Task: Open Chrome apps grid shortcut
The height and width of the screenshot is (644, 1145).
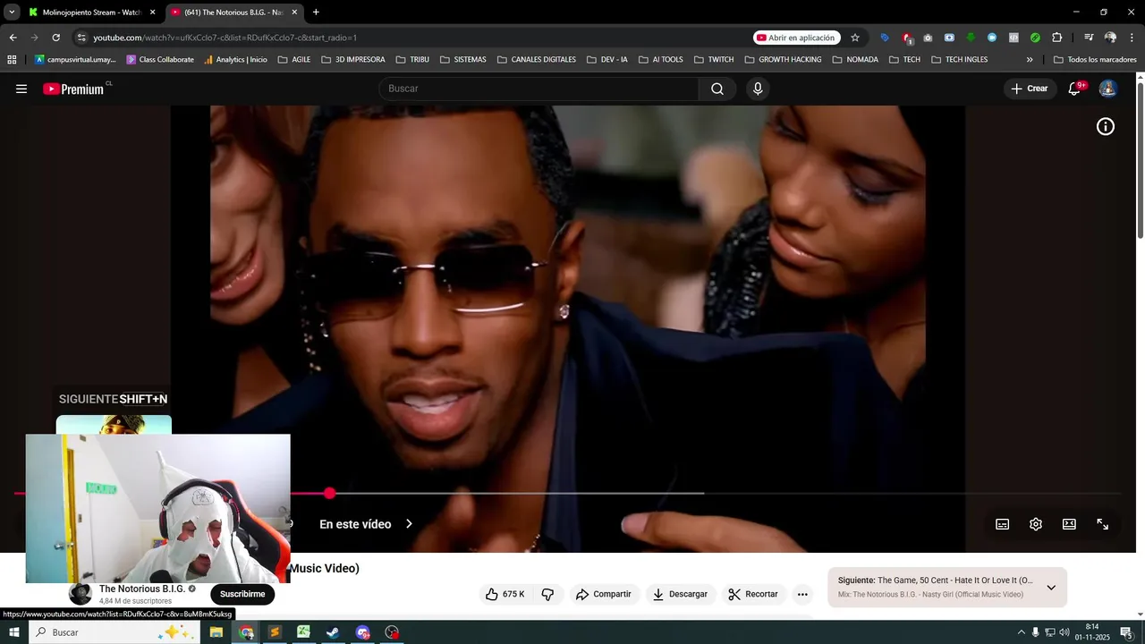Action: 12,60
